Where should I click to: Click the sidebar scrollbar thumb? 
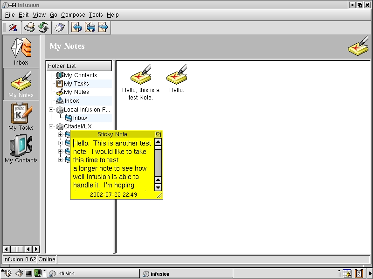point(17,249)
